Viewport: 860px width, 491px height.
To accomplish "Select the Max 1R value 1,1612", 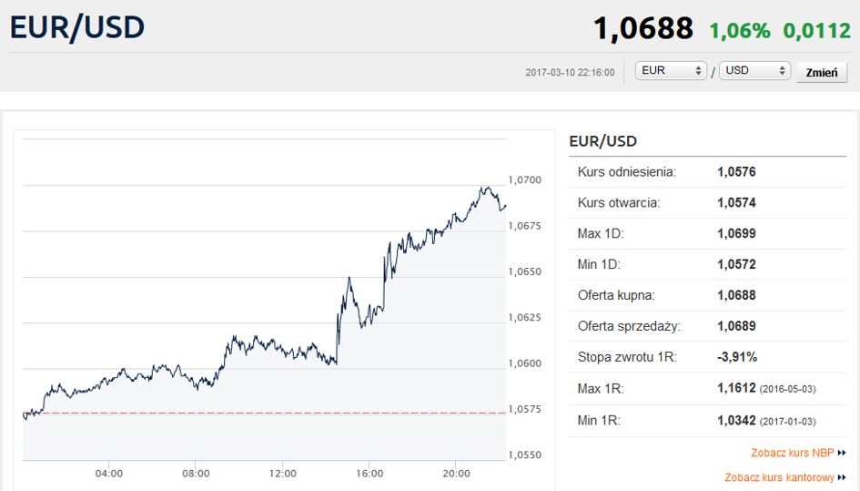I will click(736, 388).
